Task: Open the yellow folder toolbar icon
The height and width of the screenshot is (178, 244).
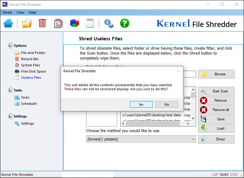Action: tap(27, 23)
